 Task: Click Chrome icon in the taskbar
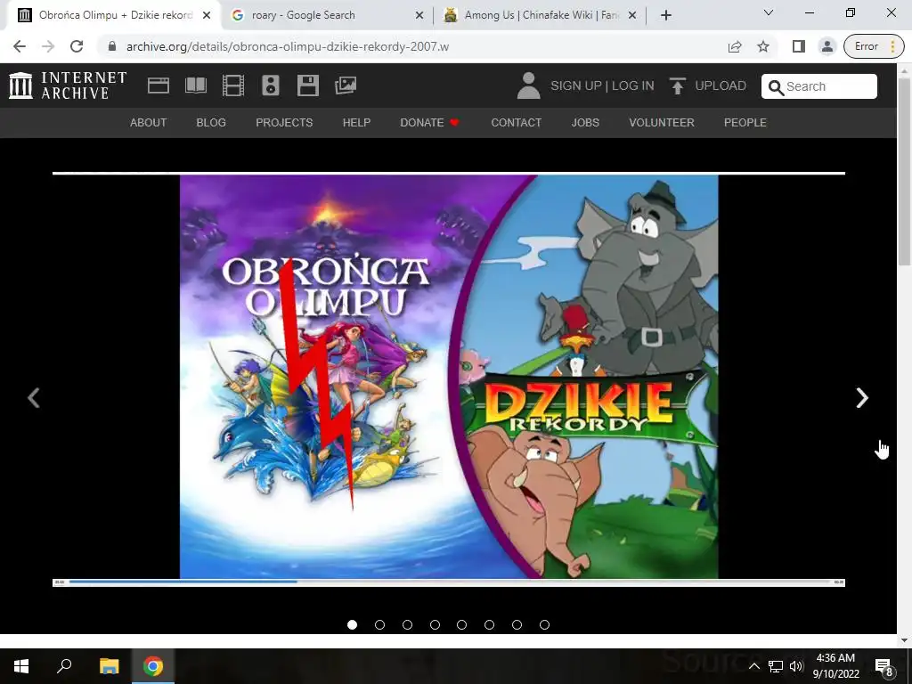(153, 666)
